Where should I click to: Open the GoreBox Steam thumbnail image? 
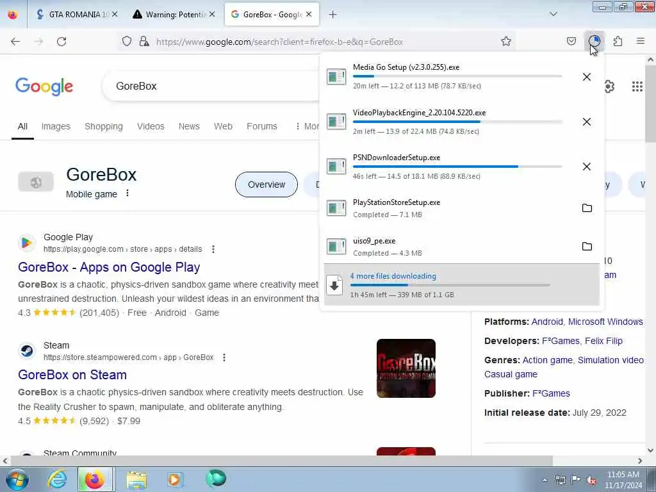(406, 368)
